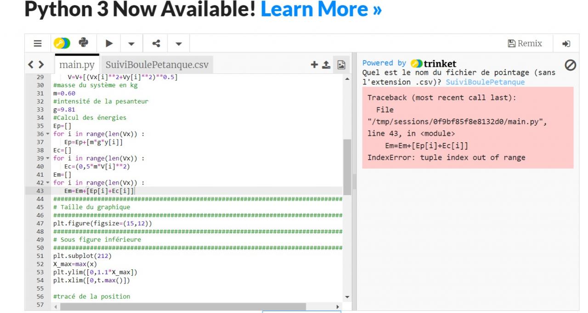Follow the Powered by trinket link

[x=409, y=63]
